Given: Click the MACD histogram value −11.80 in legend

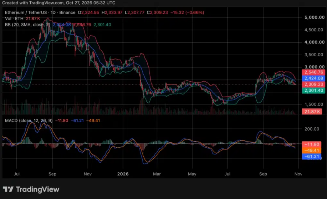Looking at the screenshot, I should tap(62, 121).
